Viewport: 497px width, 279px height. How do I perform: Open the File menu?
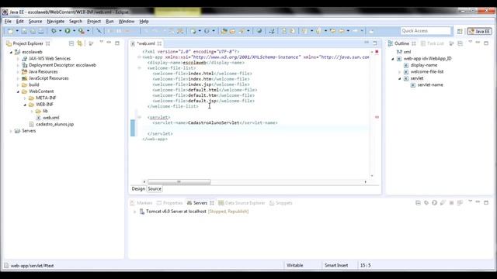pyautogui.click(x=8, y=21)
